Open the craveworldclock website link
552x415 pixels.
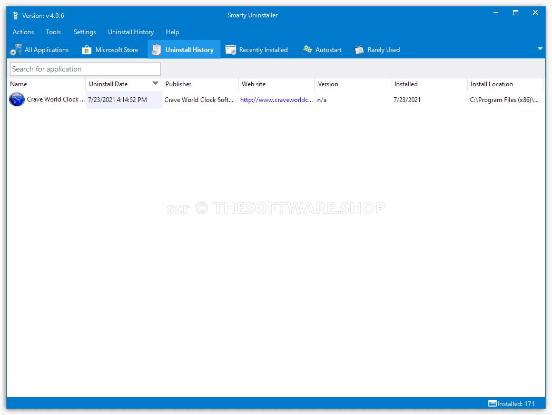click(x=277, y=100)
